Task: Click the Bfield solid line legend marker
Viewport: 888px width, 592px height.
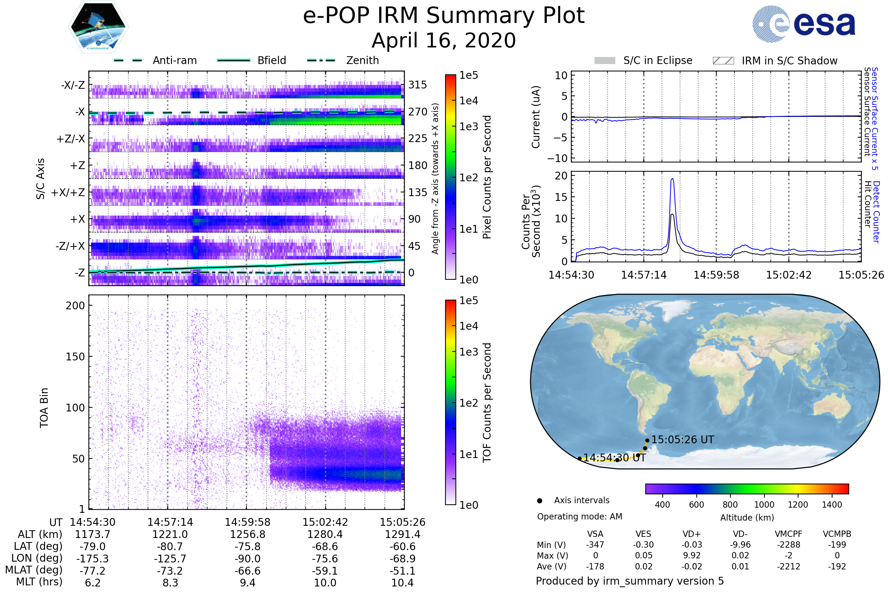Action: pyautogui.click(x=233, y=60)
